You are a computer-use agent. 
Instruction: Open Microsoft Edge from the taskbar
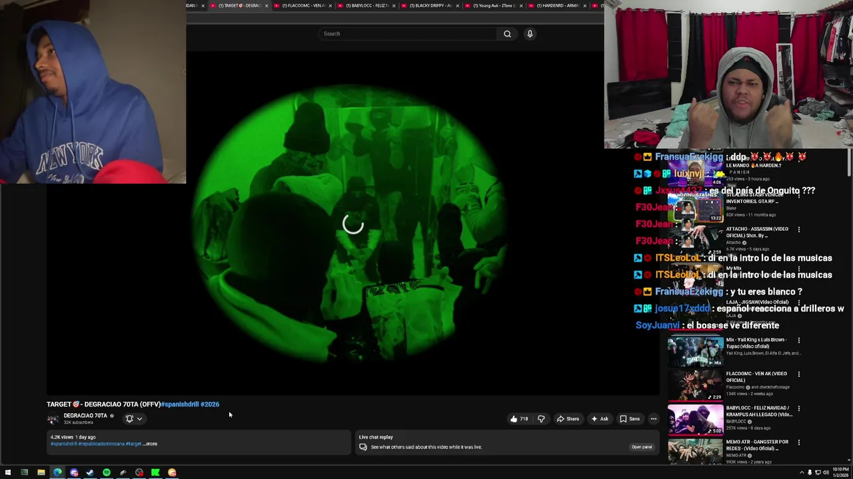point(57,472)
